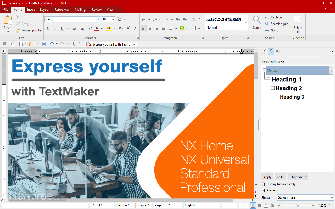Click the Cut scissors icon
335x209 pixels.
tap(18, 17)
